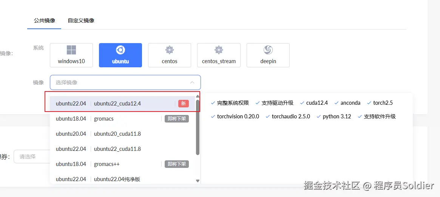
Task: Choose ubuntu20_cuda11.8 image option
Action: coord(122,134)
